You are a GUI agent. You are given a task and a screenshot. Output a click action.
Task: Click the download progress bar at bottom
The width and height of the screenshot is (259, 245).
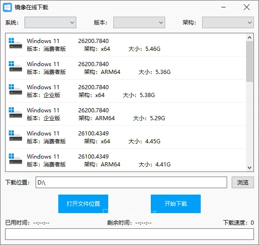129,234
